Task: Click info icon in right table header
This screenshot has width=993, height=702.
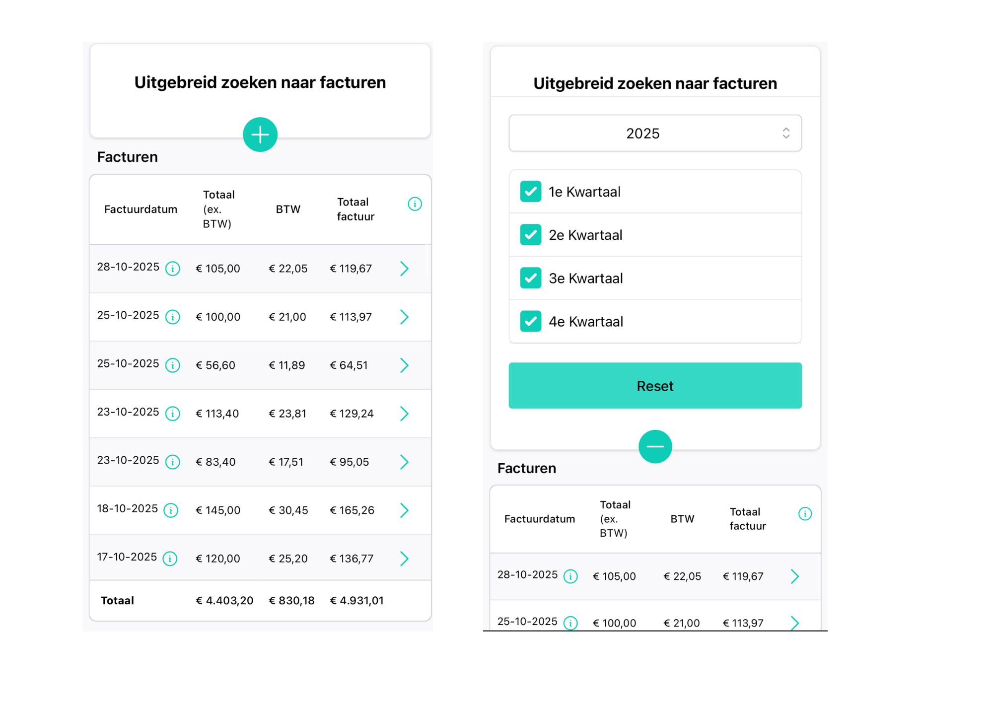Action: (x=805, y=513)
